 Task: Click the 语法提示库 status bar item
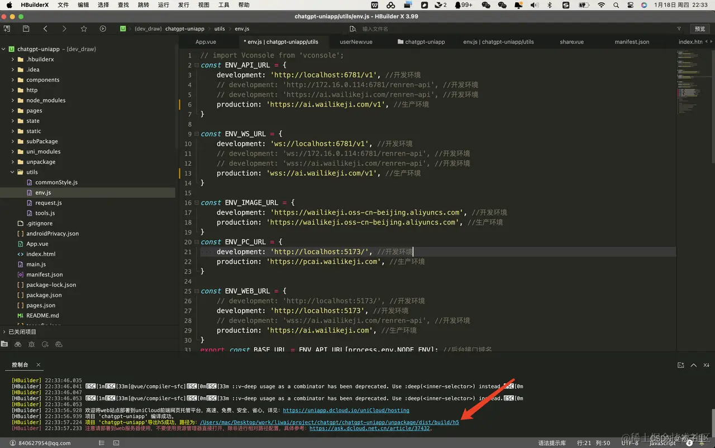[551, 443]
